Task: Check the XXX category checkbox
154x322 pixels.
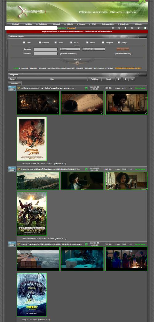Action: pos(71,43)
